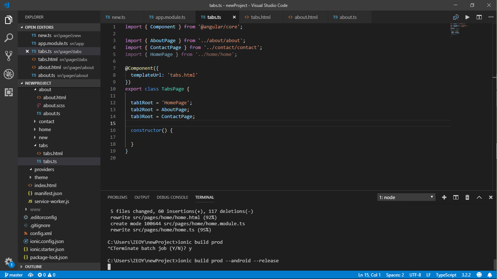
Task: Expand the theme folder
Action: [41, 178]
